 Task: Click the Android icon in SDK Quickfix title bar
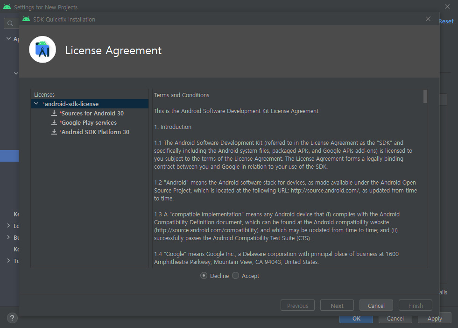click(x=26, y=19)
